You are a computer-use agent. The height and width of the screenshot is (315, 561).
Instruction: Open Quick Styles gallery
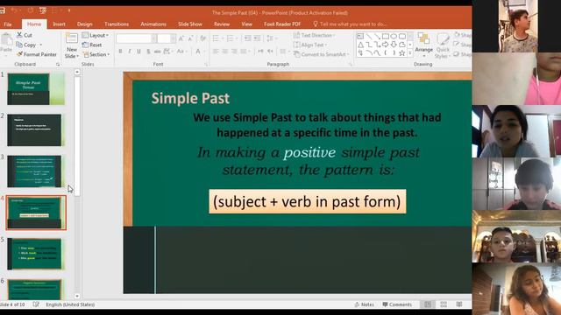pyautogui.click(x=443, y=45)
